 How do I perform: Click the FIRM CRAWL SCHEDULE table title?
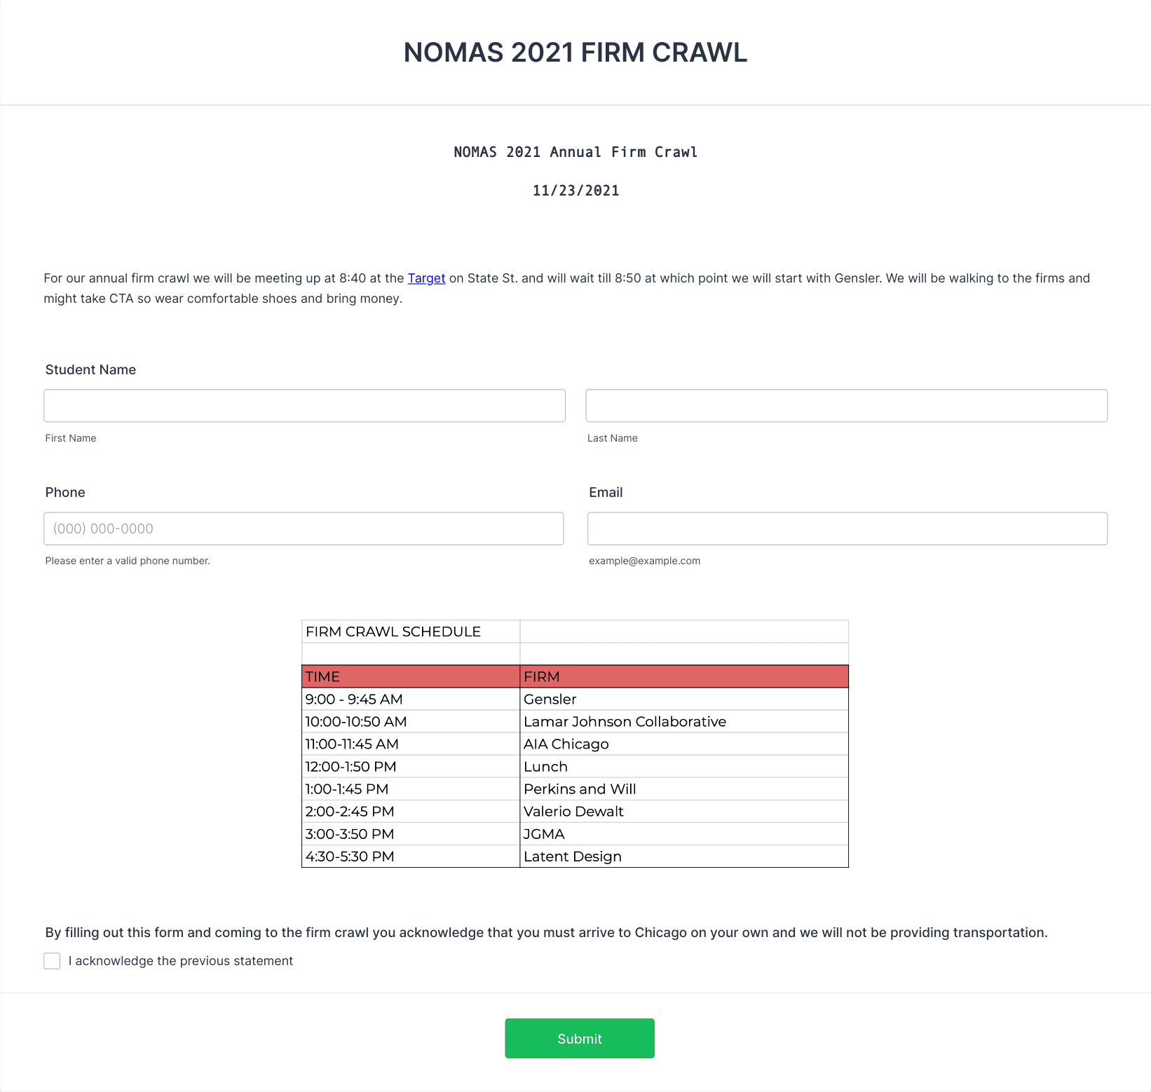click(393, 632)
